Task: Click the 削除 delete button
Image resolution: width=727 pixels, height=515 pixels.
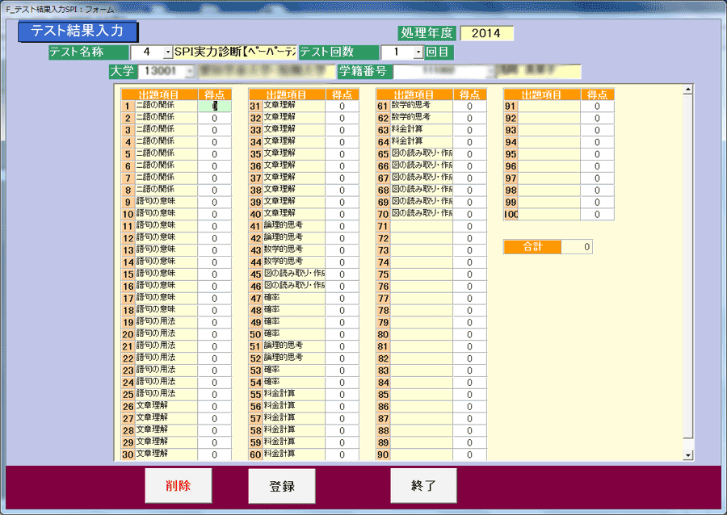Action: coord(178,485)
